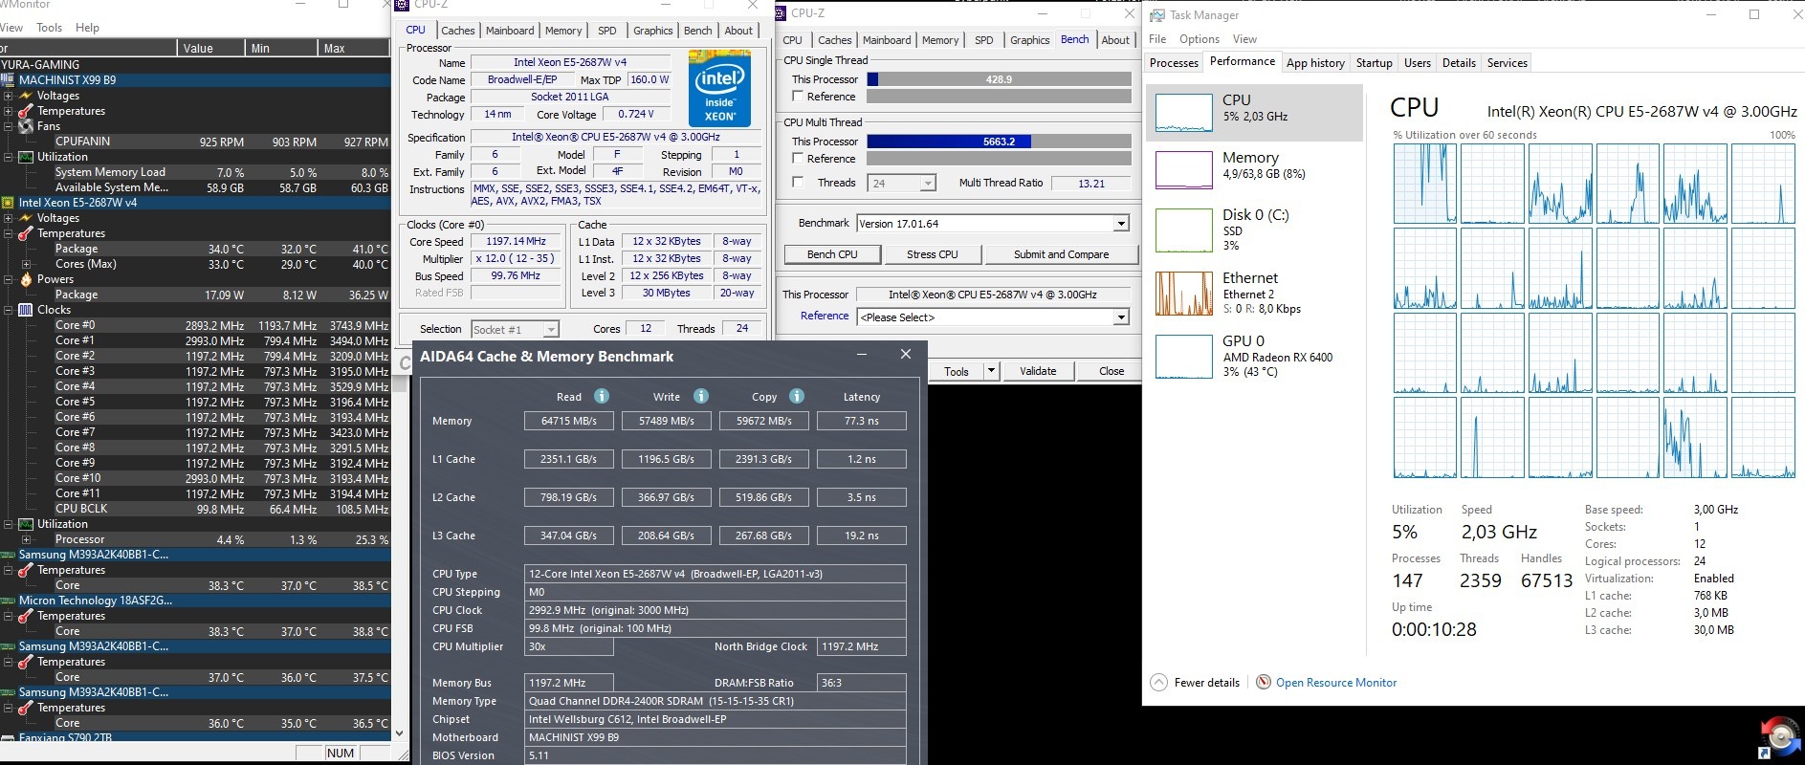The image size is (1805, 765).
Task: Click the Task Manager title bar icon
Action: (x=1157, y=14)
